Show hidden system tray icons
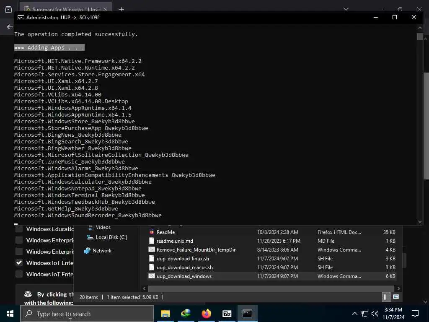 point(354,314)
